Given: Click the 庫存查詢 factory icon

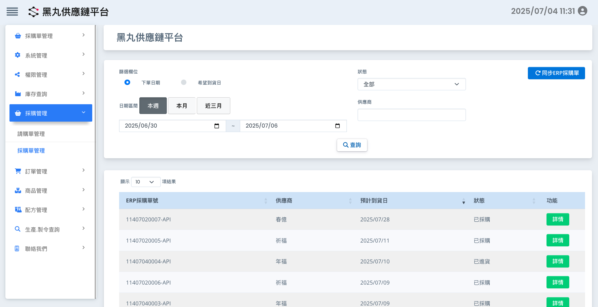Looking at the screenshot, I should [18, 94].
